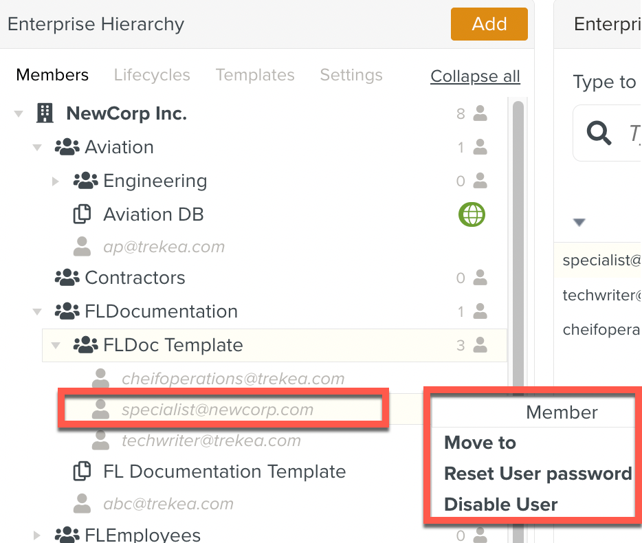Expand the FLEmployees group

38,534
